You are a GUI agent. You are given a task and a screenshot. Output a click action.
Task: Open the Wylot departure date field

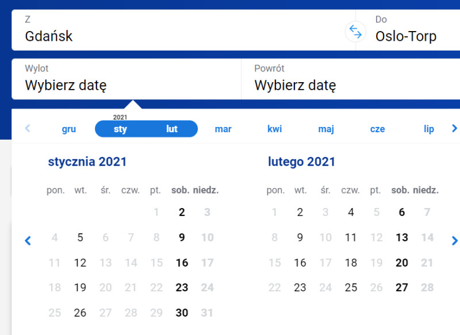tap(126, 79)
